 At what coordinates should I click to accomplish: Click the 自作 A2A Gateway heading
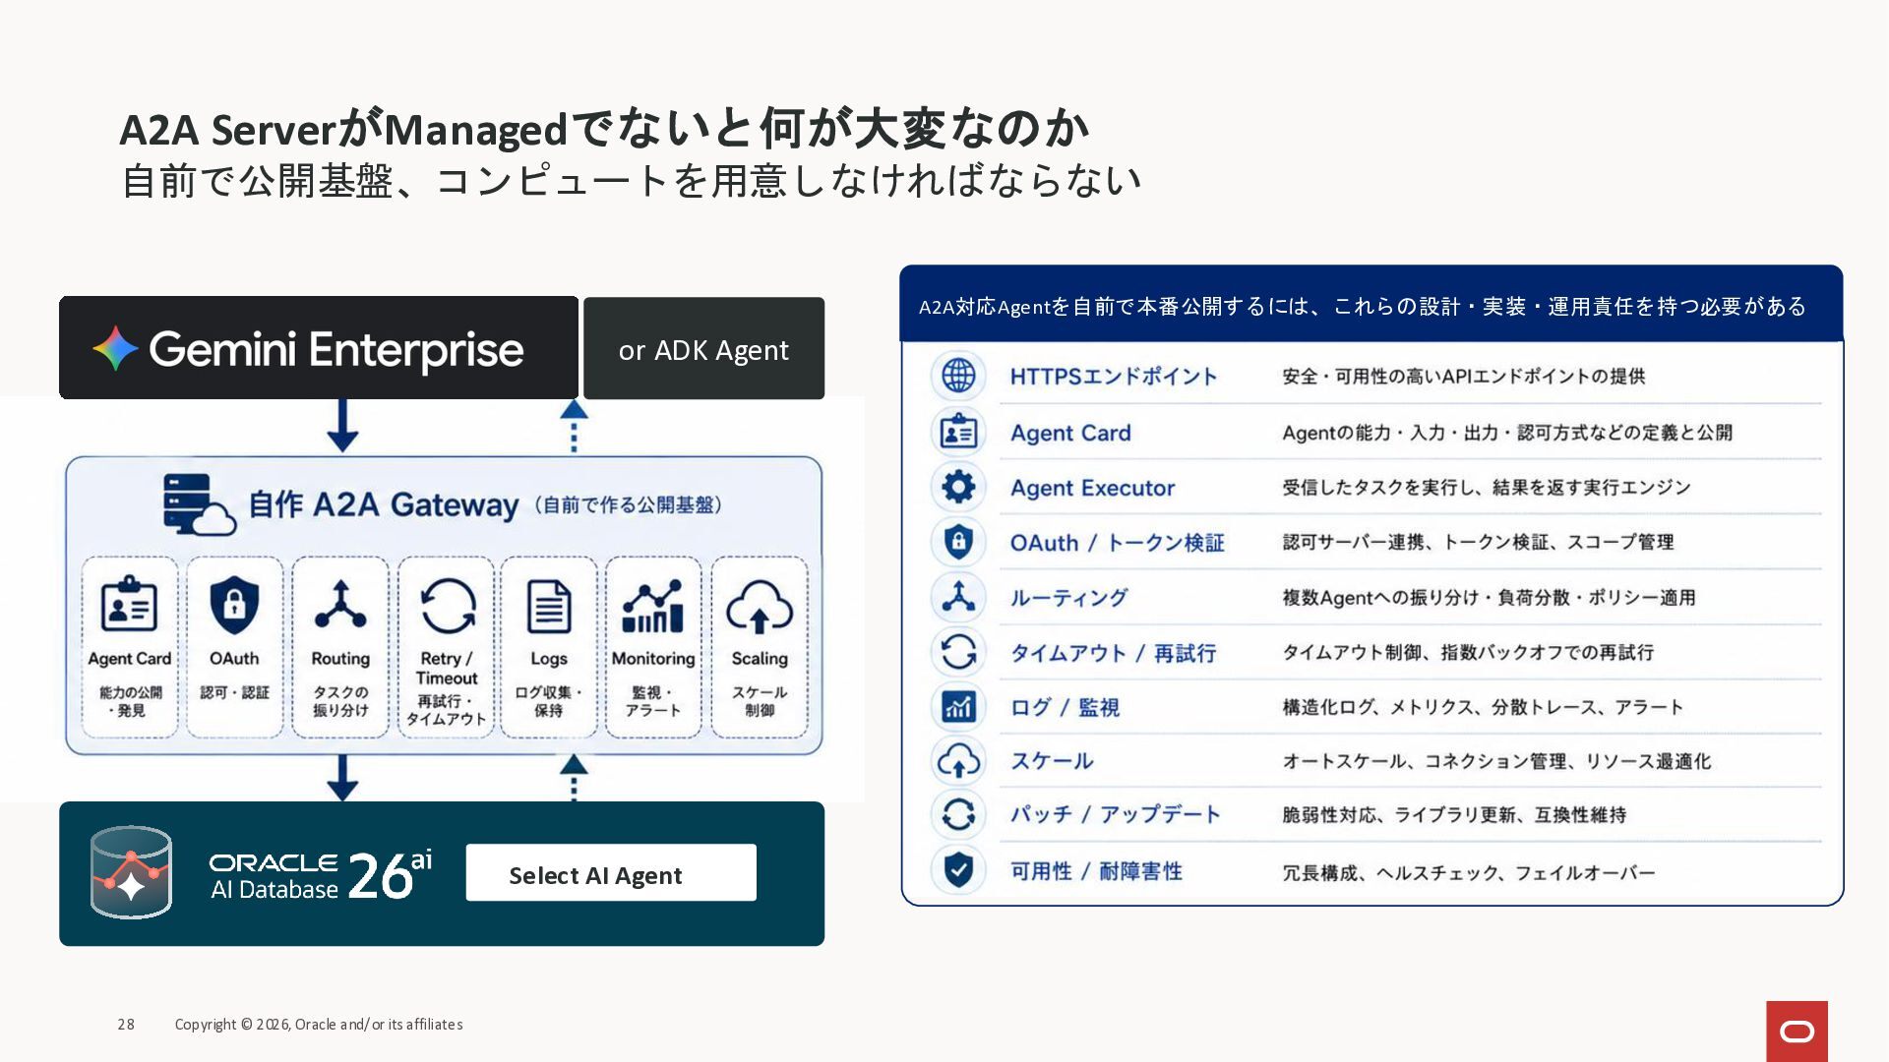(384, 504)
